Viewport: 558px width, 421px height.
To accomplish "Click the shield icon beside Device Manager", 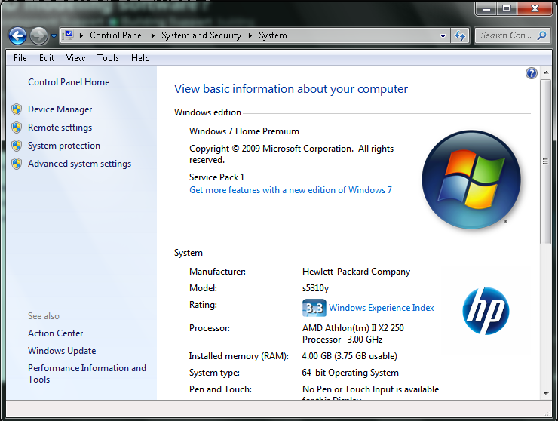I will [17, 109].
